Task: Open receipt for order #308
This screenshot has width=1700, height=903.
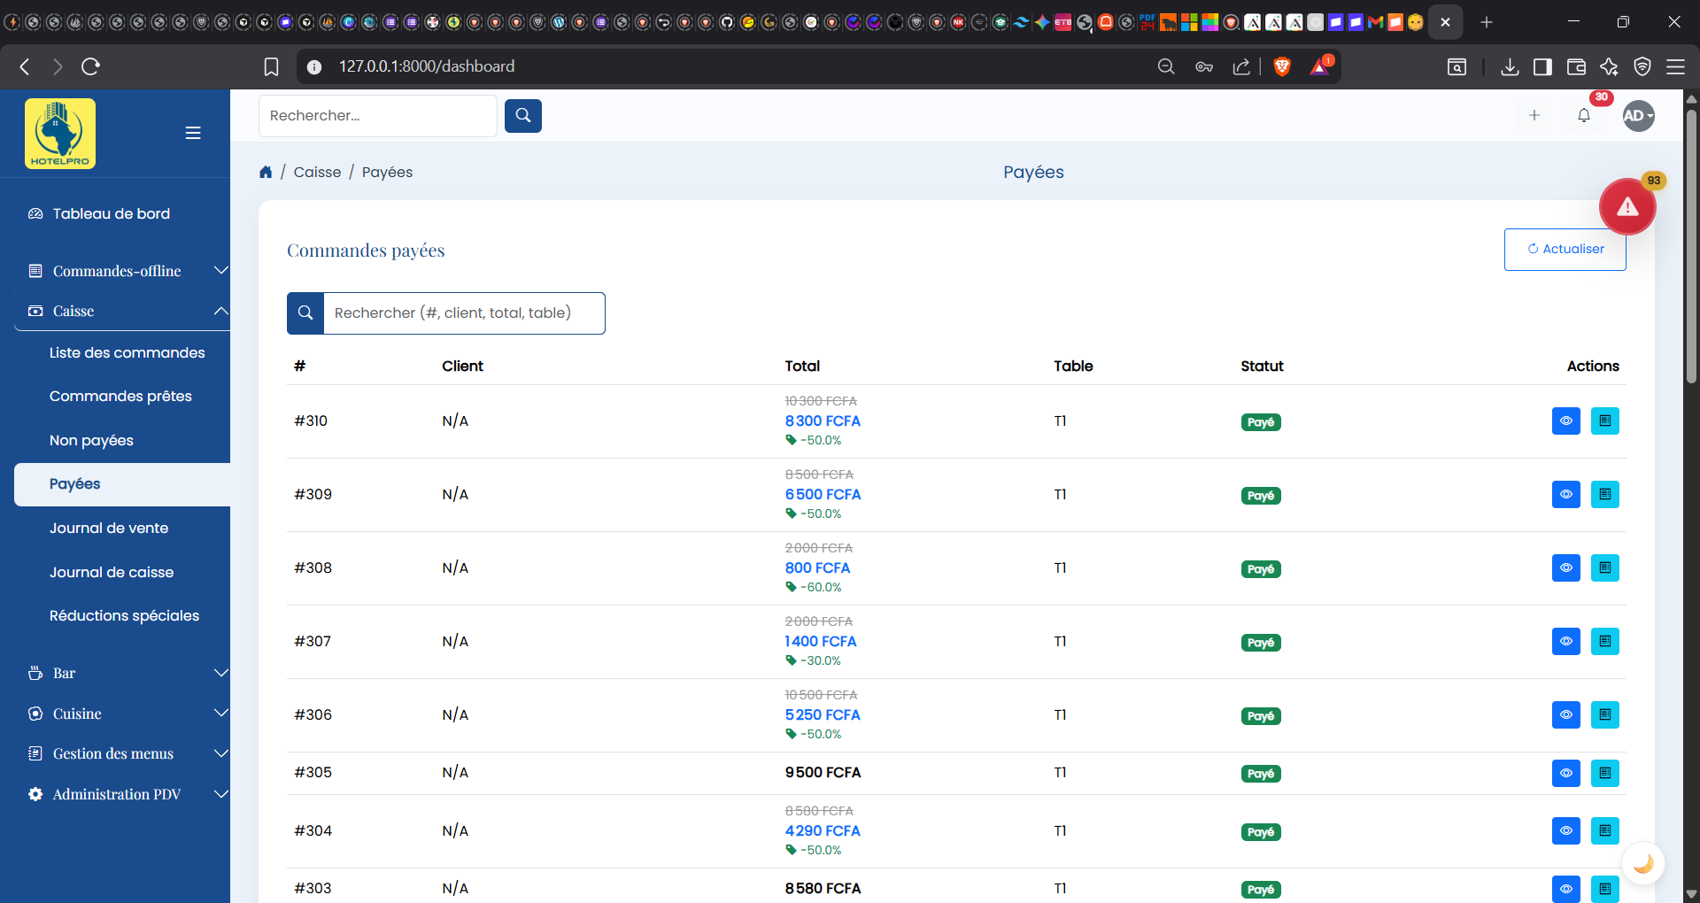Action: coord(1605,567)
